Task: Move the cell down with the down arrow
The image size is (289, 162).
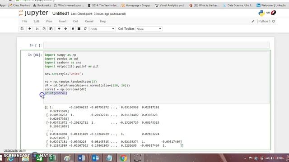Action: pyautogui.click(x=65, y=29)
